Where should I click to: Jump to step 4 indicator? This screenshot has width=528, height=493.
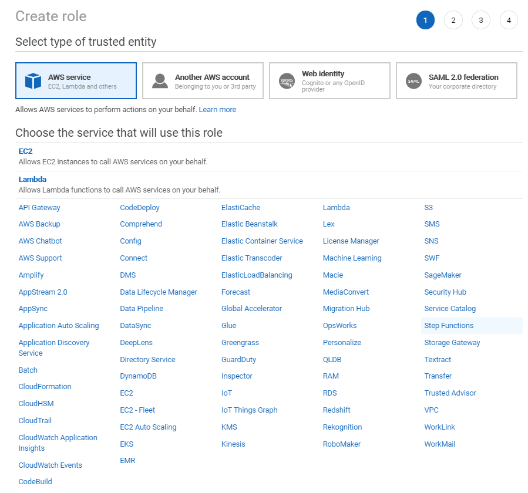(509, 20)
